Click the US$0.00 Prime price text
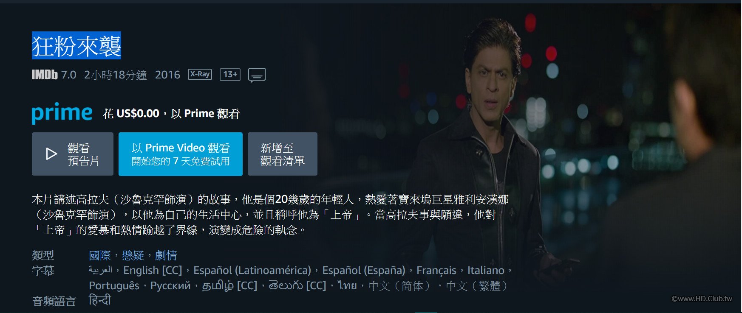The height and width of the screenshot is (313, 742). (x=138, y=114)
